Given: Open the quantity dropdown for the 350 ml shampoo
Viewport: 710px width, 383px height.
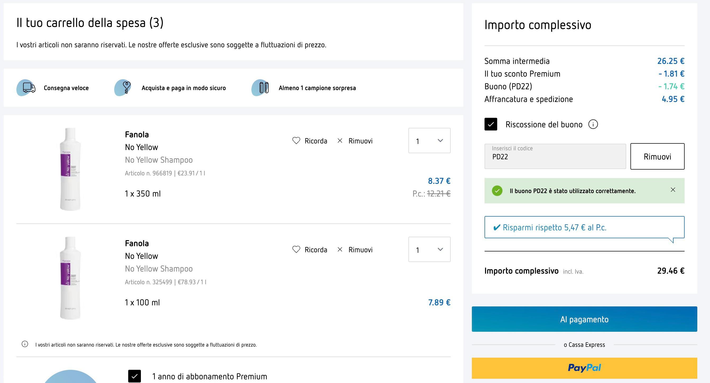Looking at the screenshot, I should pyautogui.click(x=429, y=141).
